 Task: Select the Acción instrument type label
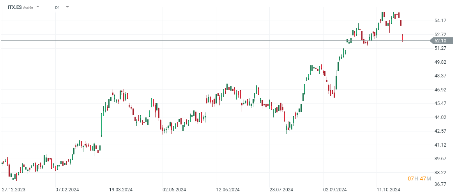pos(28,7)
